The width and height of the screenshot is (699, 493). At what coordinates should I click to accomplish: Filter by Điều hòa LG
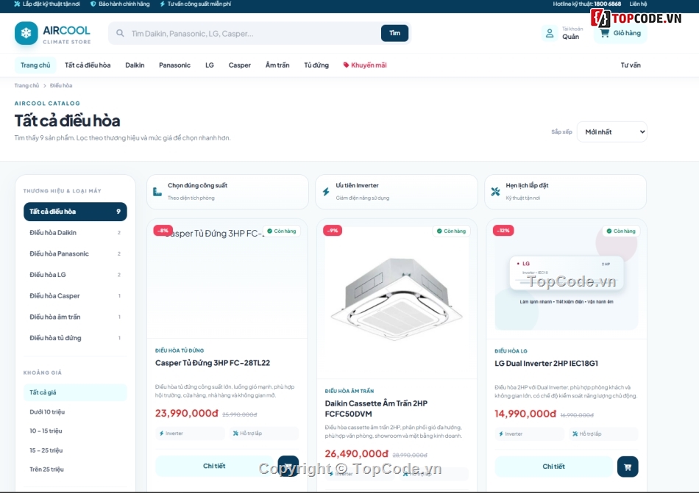pos(75,275)
